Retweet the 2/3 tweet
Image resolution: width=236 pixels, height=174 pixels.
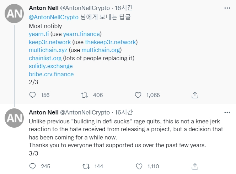[85, 95]
